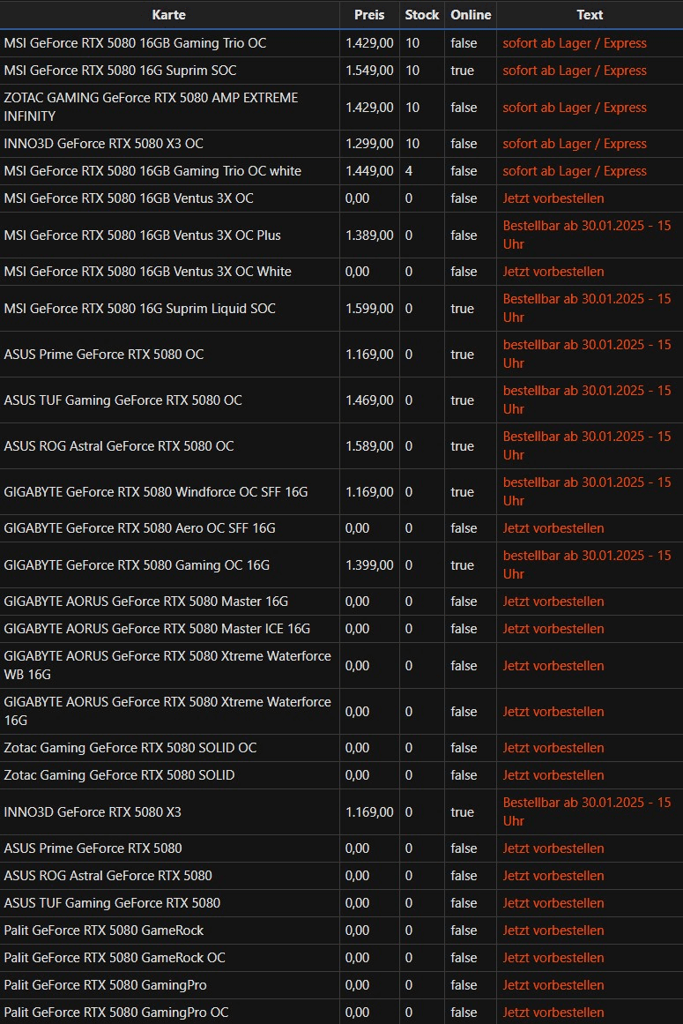Click 'Jetzt vorbestellen' for AORUS Master ICE
Viewport: 683px width, 1024px height.
[553, 628]
